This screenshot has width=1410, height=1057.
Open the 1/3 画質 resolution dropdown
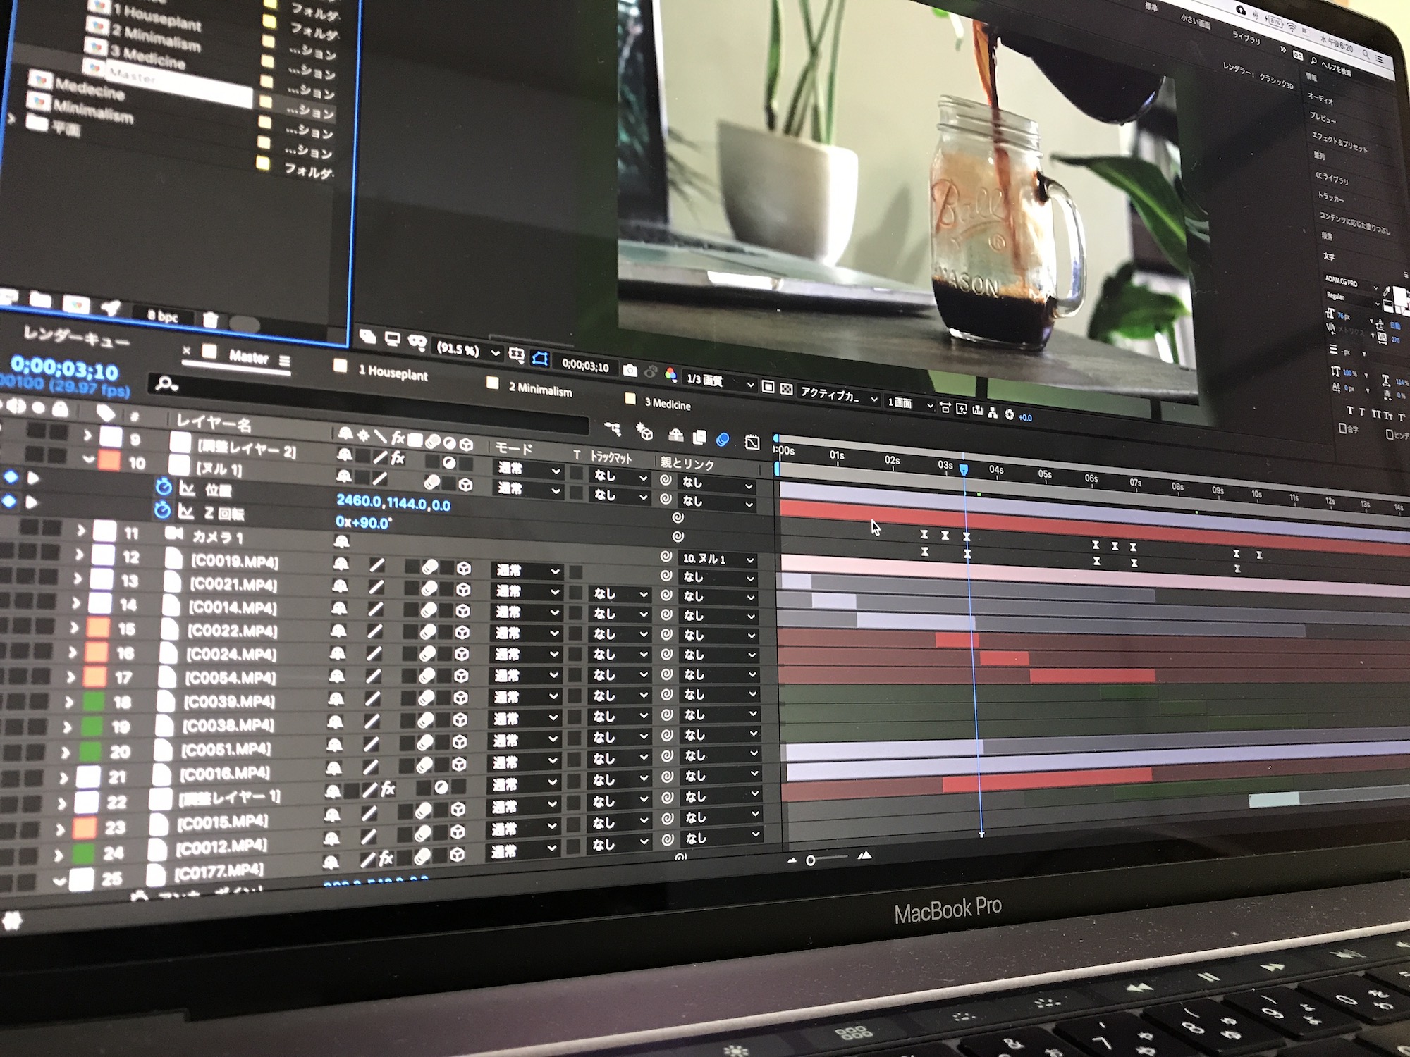(719, 381)
